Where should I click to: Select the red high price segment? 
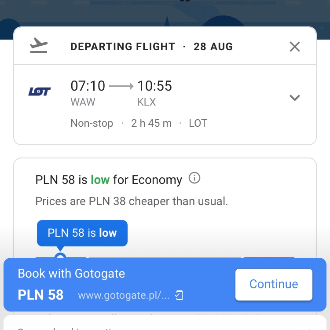(x=269, y=257)
